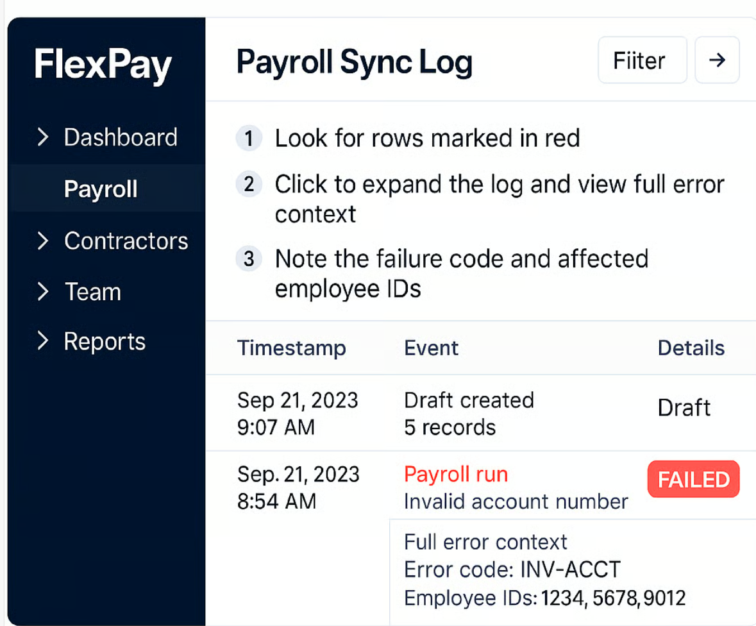The image size is (756, 626).
Task: Click the Event column header
Action: coord(431,348)
